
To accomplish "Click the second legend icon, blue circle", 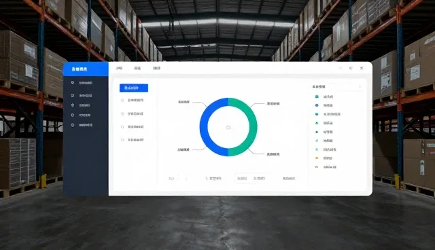I will click(x=317, y=105).
